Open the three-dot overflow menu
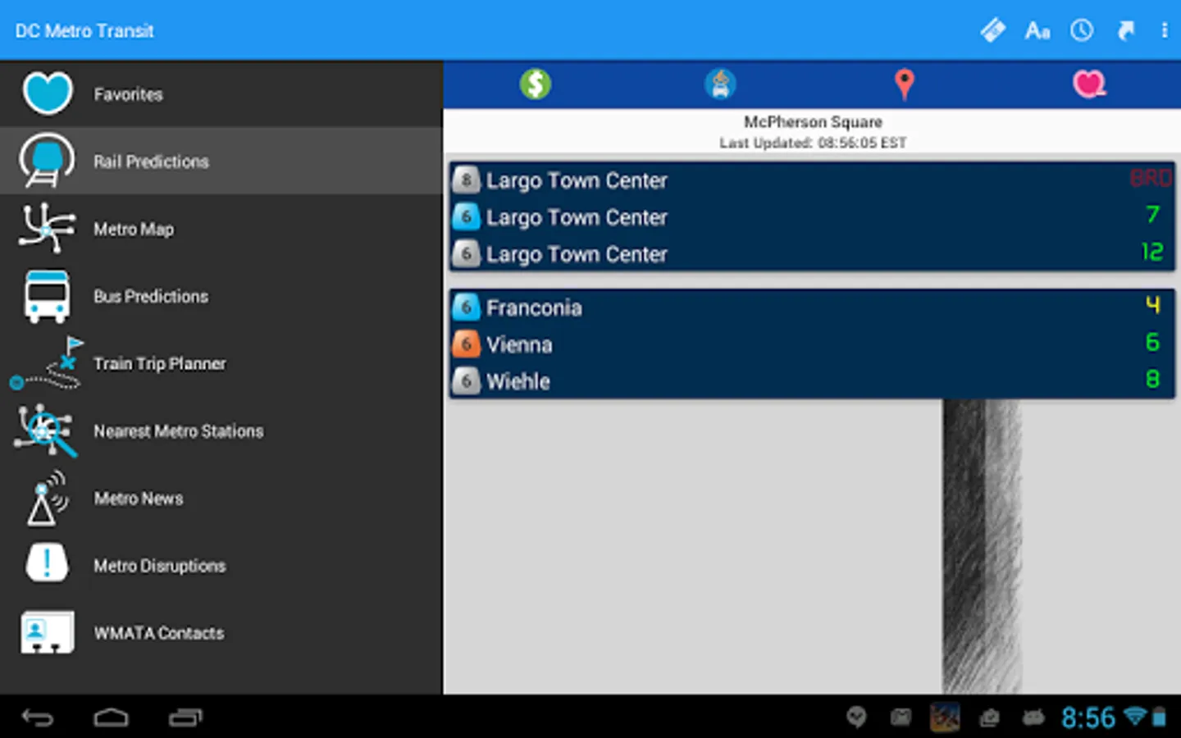Viewport: 1181px width, 738px height. click(x=1165, y=31)
